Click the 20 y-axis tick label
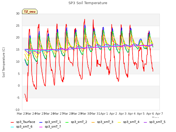The image size is (176, 132). tap(18, 38)
